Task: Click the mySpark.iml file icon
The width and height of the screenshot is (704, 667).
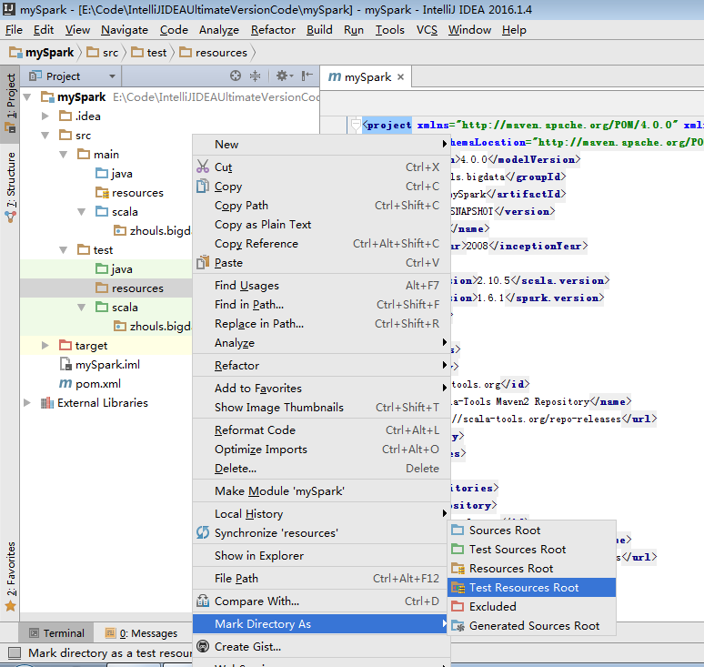Action: tap(65, 364)
